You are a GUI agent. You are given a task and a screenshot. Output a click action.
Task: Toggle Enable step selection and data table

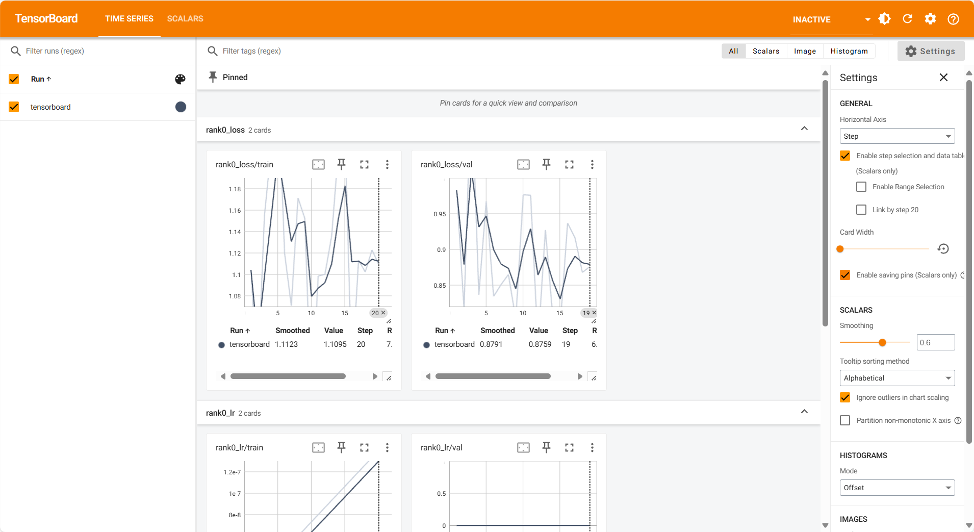[845, 156]
